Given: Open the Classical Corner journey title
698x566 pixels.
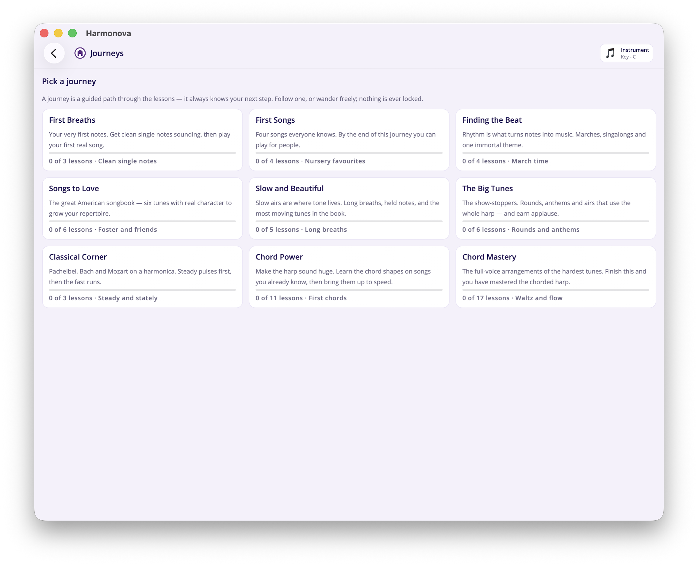Looking at the screenshot, I should (x=78, y=257).
